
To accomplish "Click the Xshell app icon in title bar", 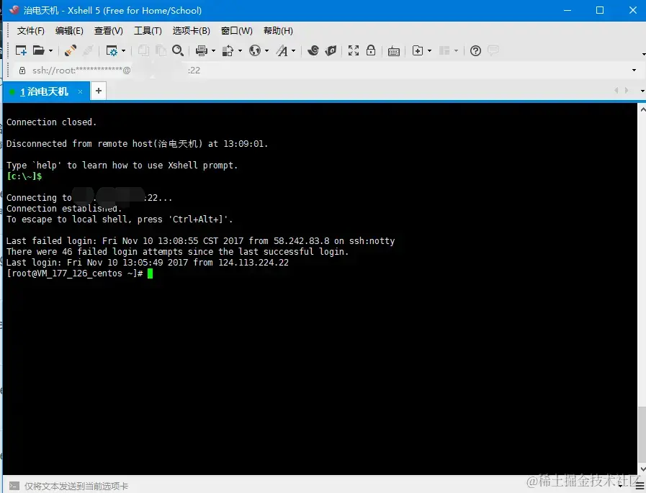I will [x=14, y=10].
